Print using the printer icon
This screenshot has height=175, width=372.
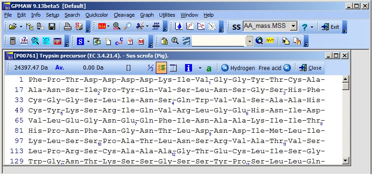[x=68, y=26]
